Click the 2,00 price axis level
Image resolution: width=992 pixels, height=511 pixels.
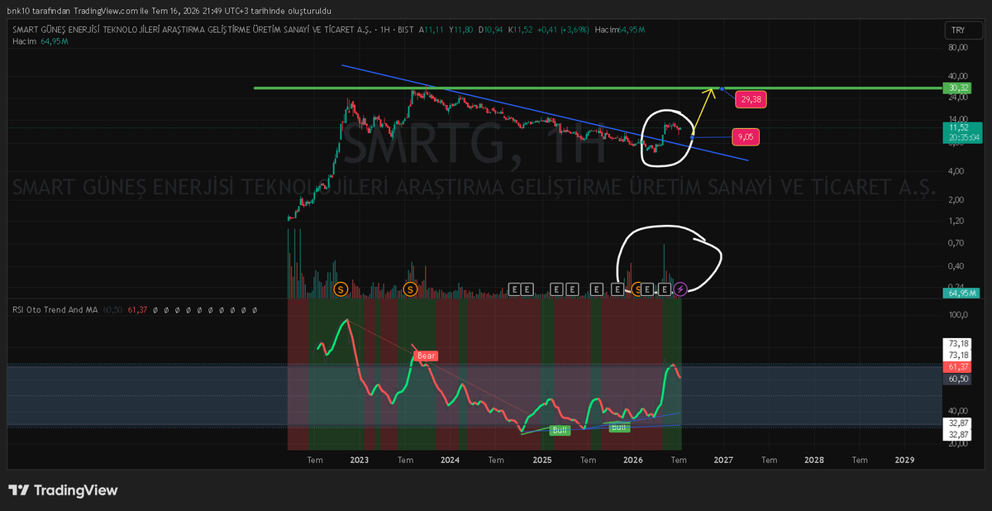click(958, 199)
